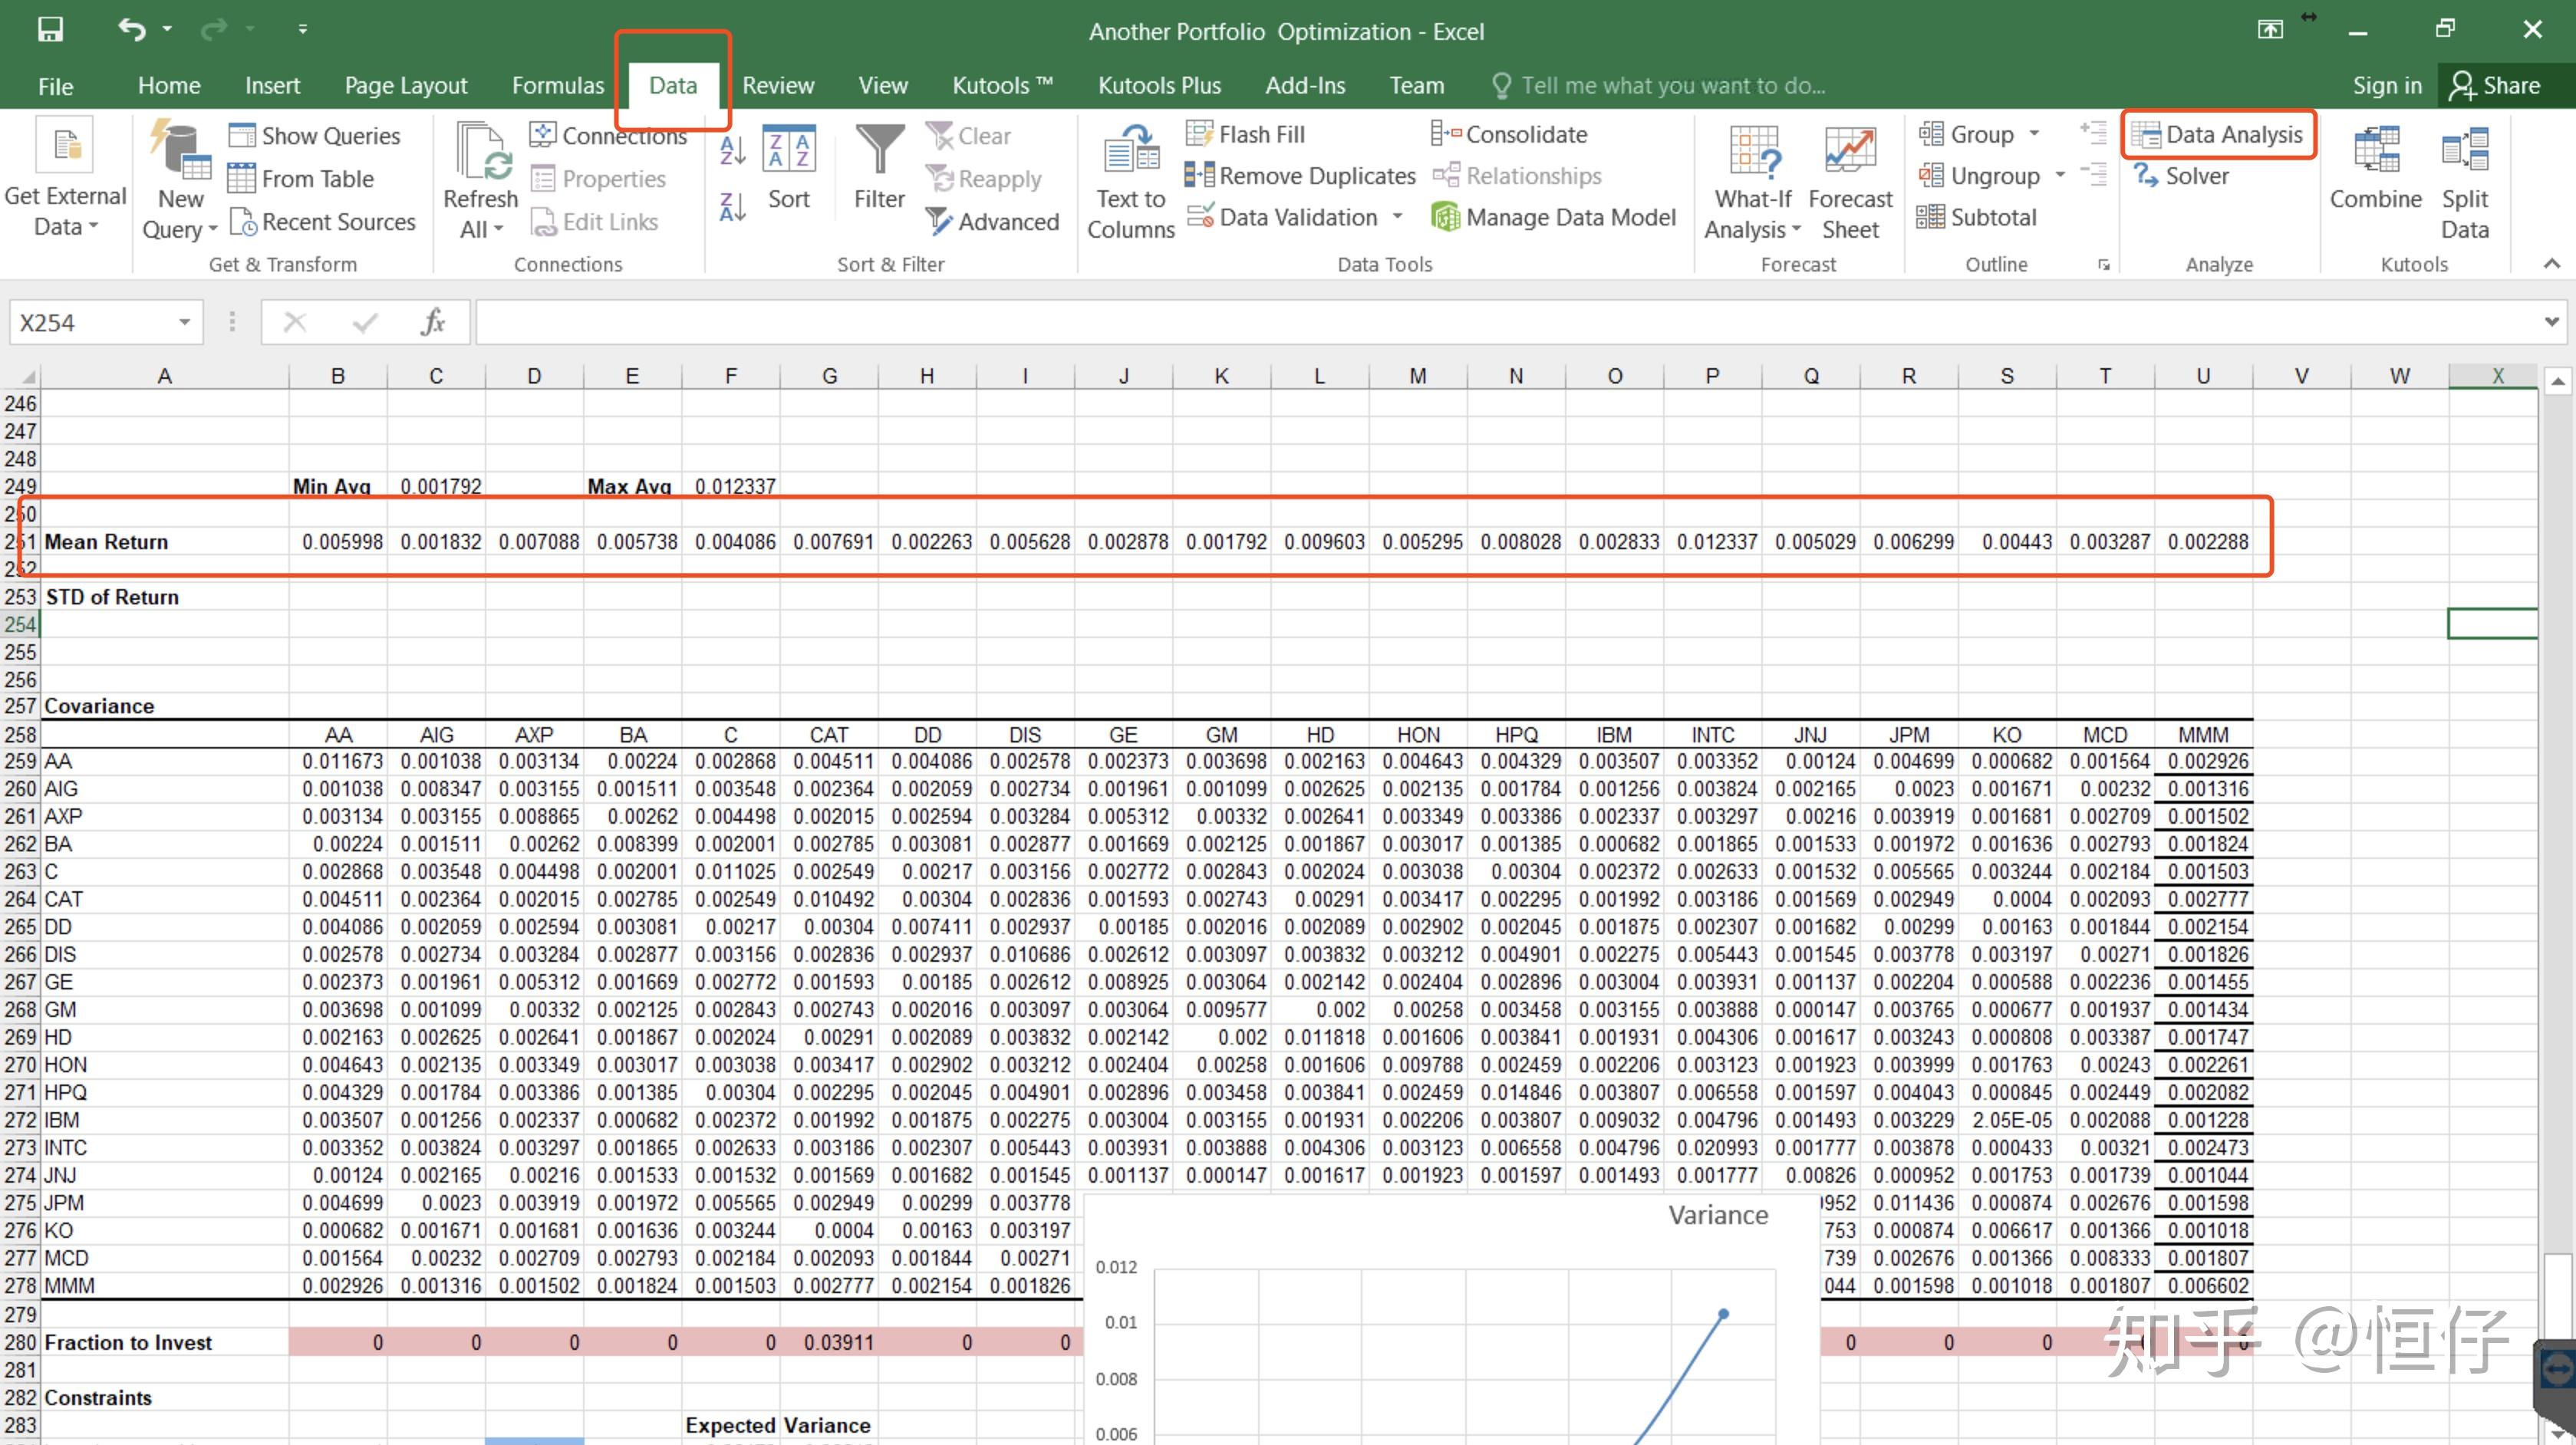Click the Remove Duplicates tool
This screenshot has width=2576, height=1445.
[x=1301, y=177]
